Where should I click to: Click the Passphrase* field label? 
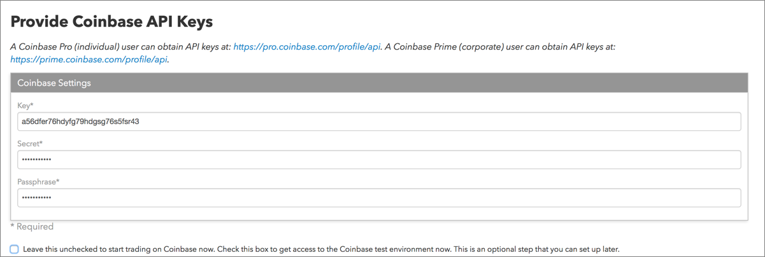pos(38,182)
